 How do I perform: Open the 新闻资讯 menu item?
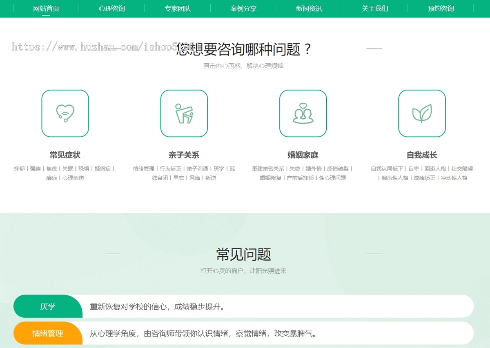pos(309,9)
